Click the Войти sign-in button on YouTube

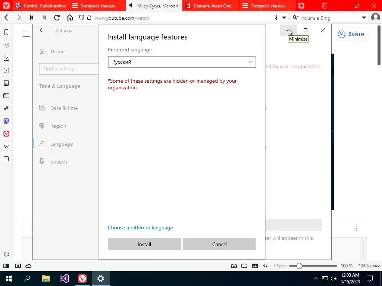coord(351,34)
